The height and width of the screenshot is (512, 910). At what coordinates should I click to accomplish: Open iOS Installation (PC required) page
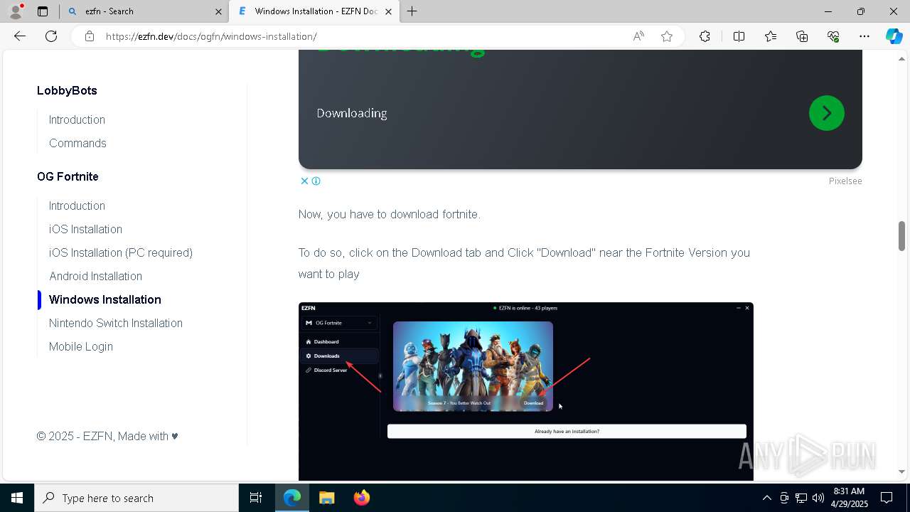(x=121, y=252)
